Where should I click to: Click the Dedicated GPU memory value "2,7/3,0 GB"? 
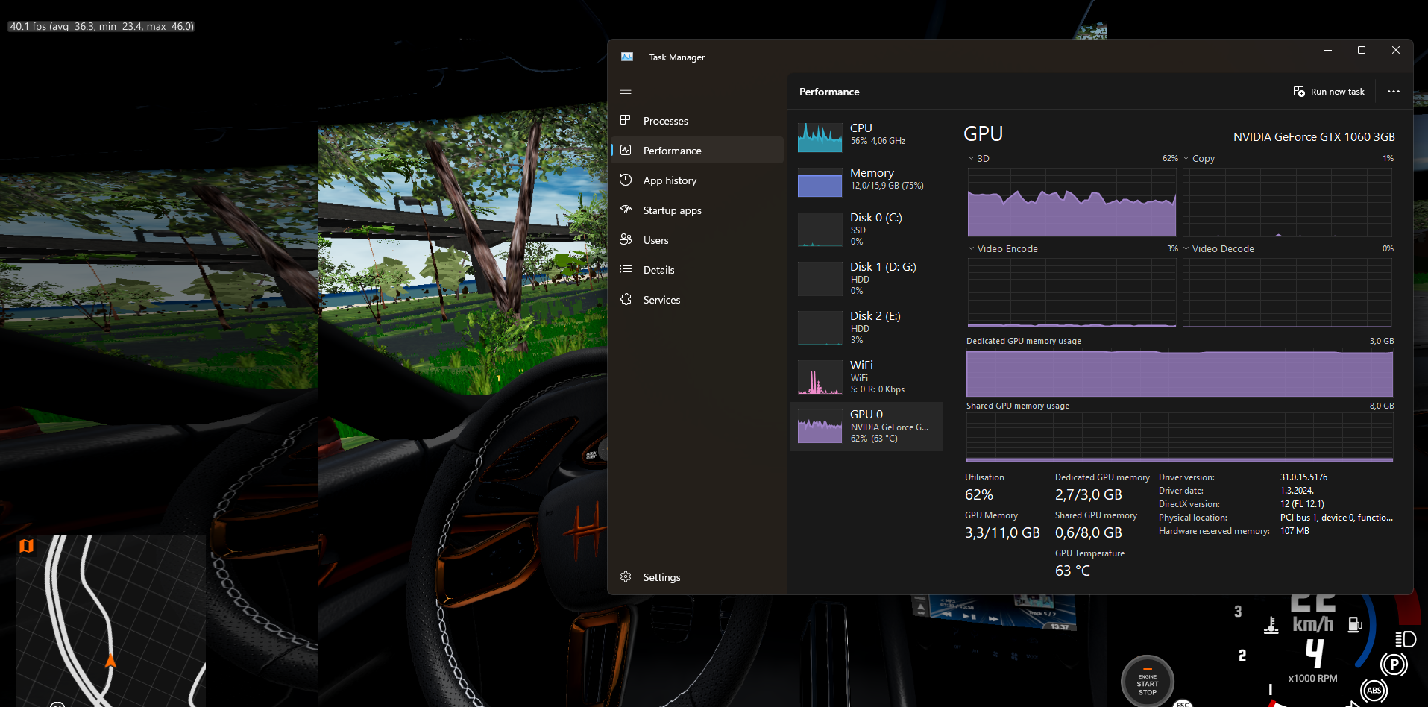click(1089, 494)
